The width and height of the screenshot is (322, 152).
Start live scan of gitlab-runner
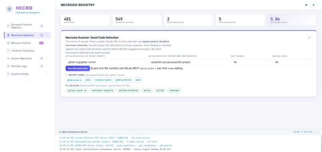click(77, 91)
